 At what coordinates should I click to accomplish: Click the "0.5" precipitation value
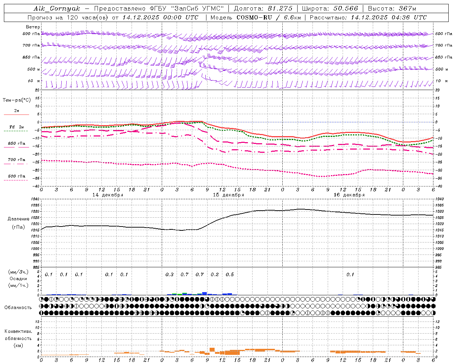(230, 274)
